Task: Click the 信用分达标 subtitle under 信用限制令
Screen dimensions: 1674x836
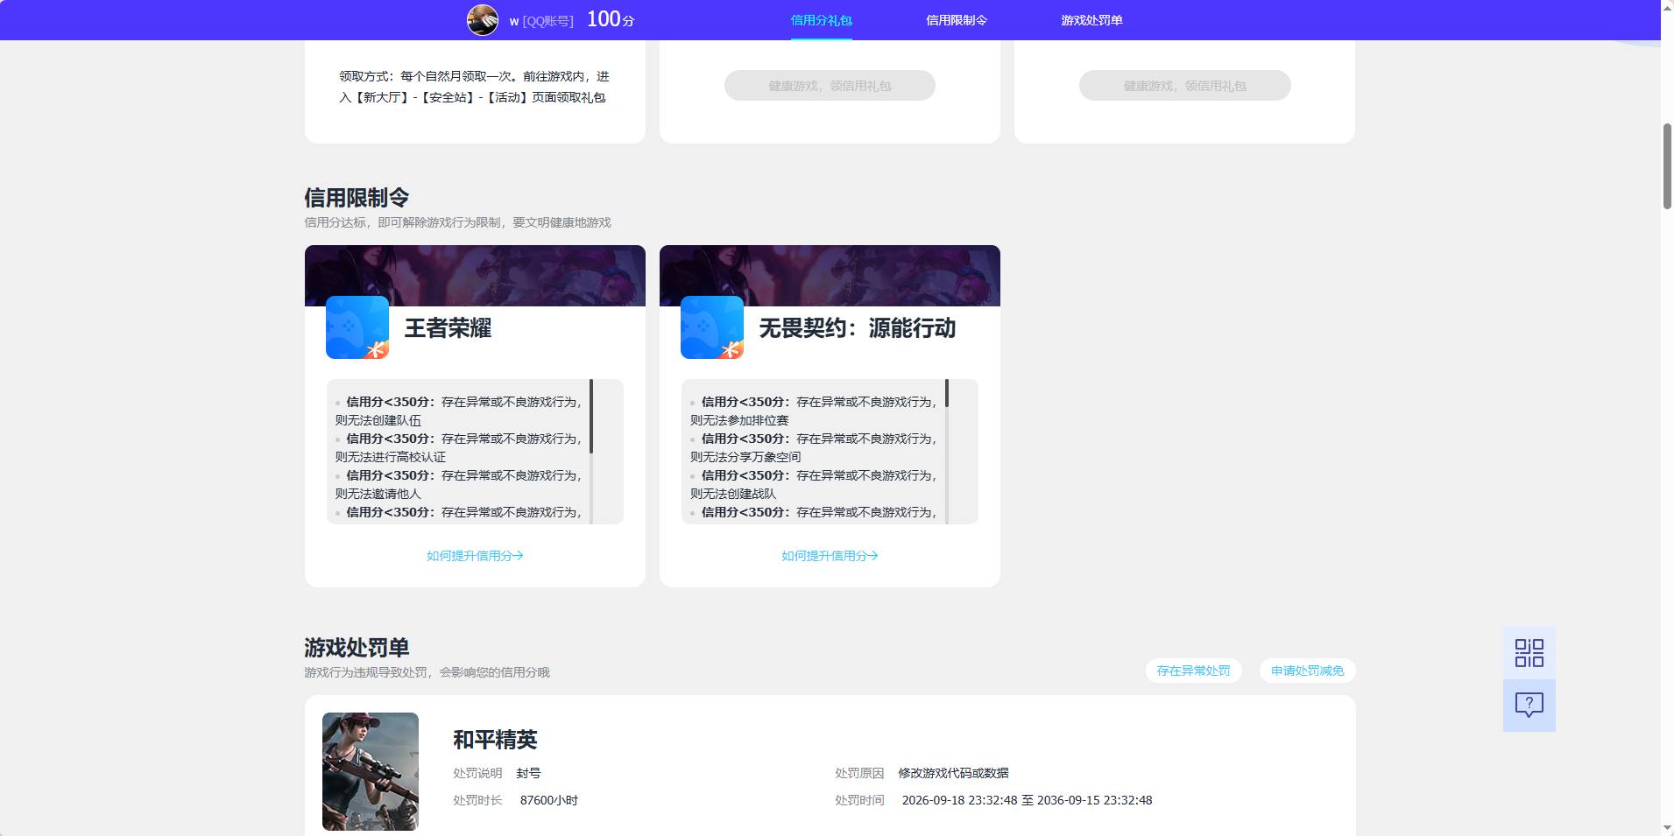Action: pos(457,222)
